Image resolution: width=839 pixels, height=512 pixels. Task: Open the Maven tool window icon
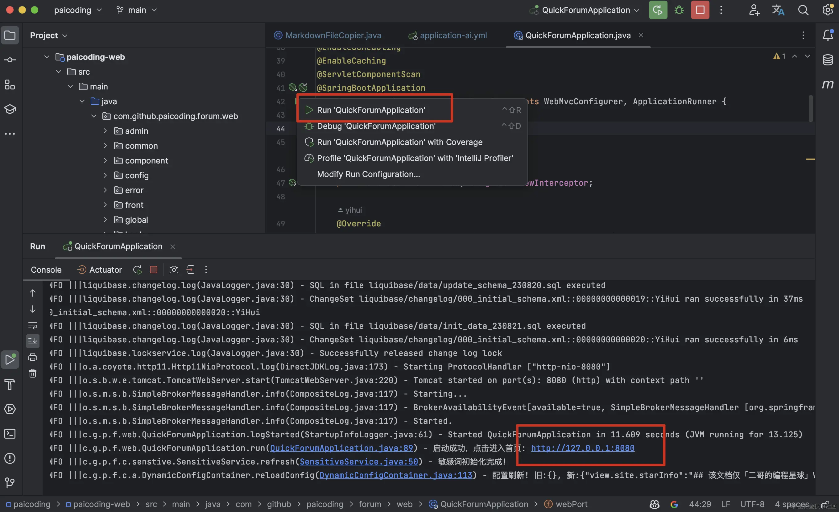point(827,85)
